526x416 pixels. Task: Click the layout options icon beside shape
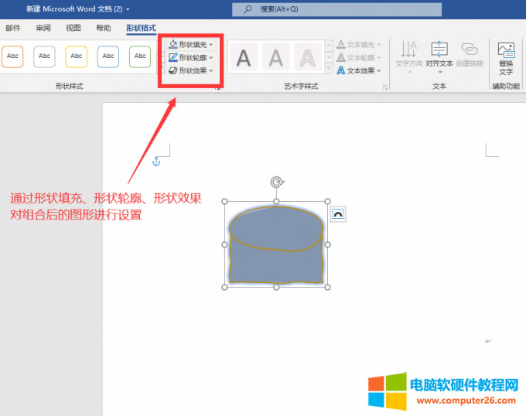[x=338, y=214]
